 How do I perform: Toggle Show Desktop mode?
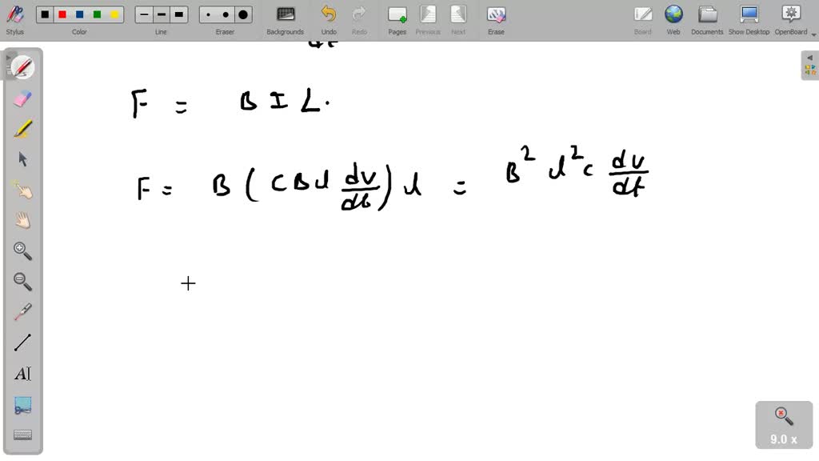(x=749, y=18)
